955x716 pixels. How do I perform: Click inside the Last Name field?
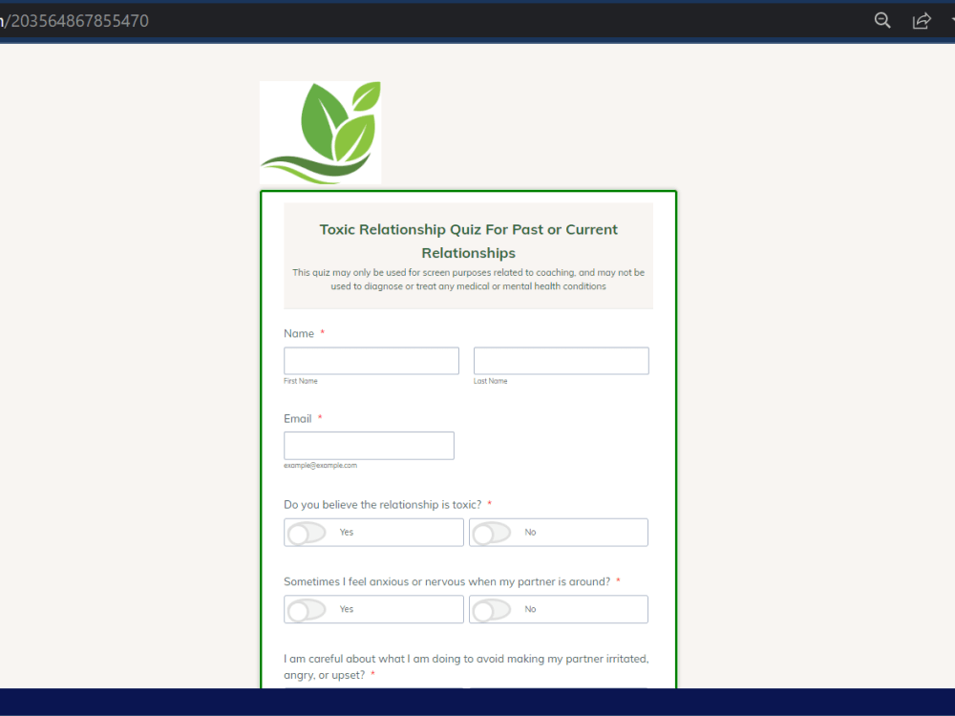pyautogui.click(x=561, y=360)
